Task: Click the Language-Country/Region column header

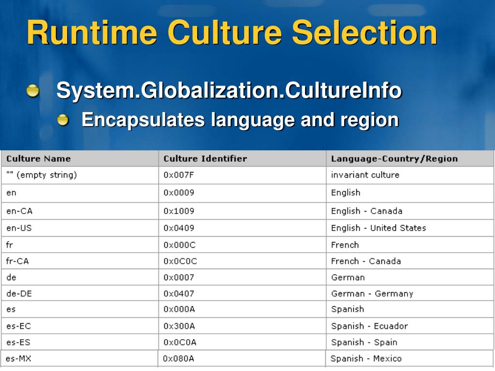Action: (410, 158)
